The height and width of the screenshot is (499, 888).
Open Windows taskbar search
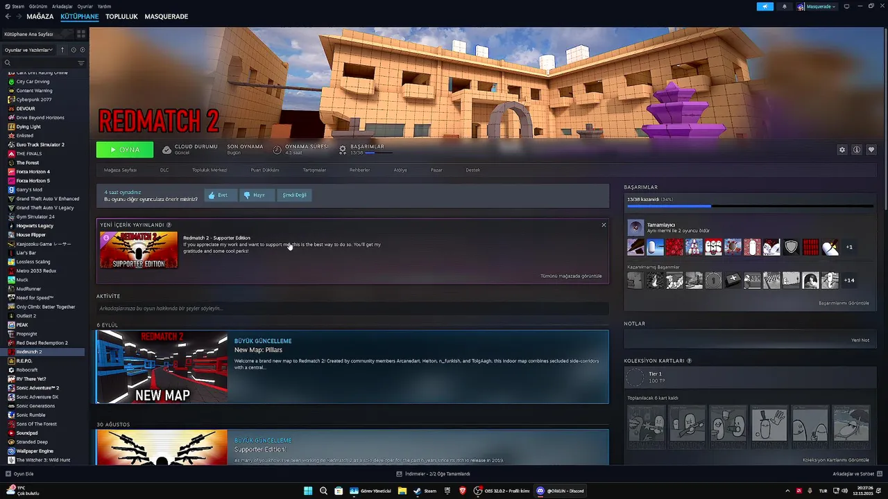(323, 491)
